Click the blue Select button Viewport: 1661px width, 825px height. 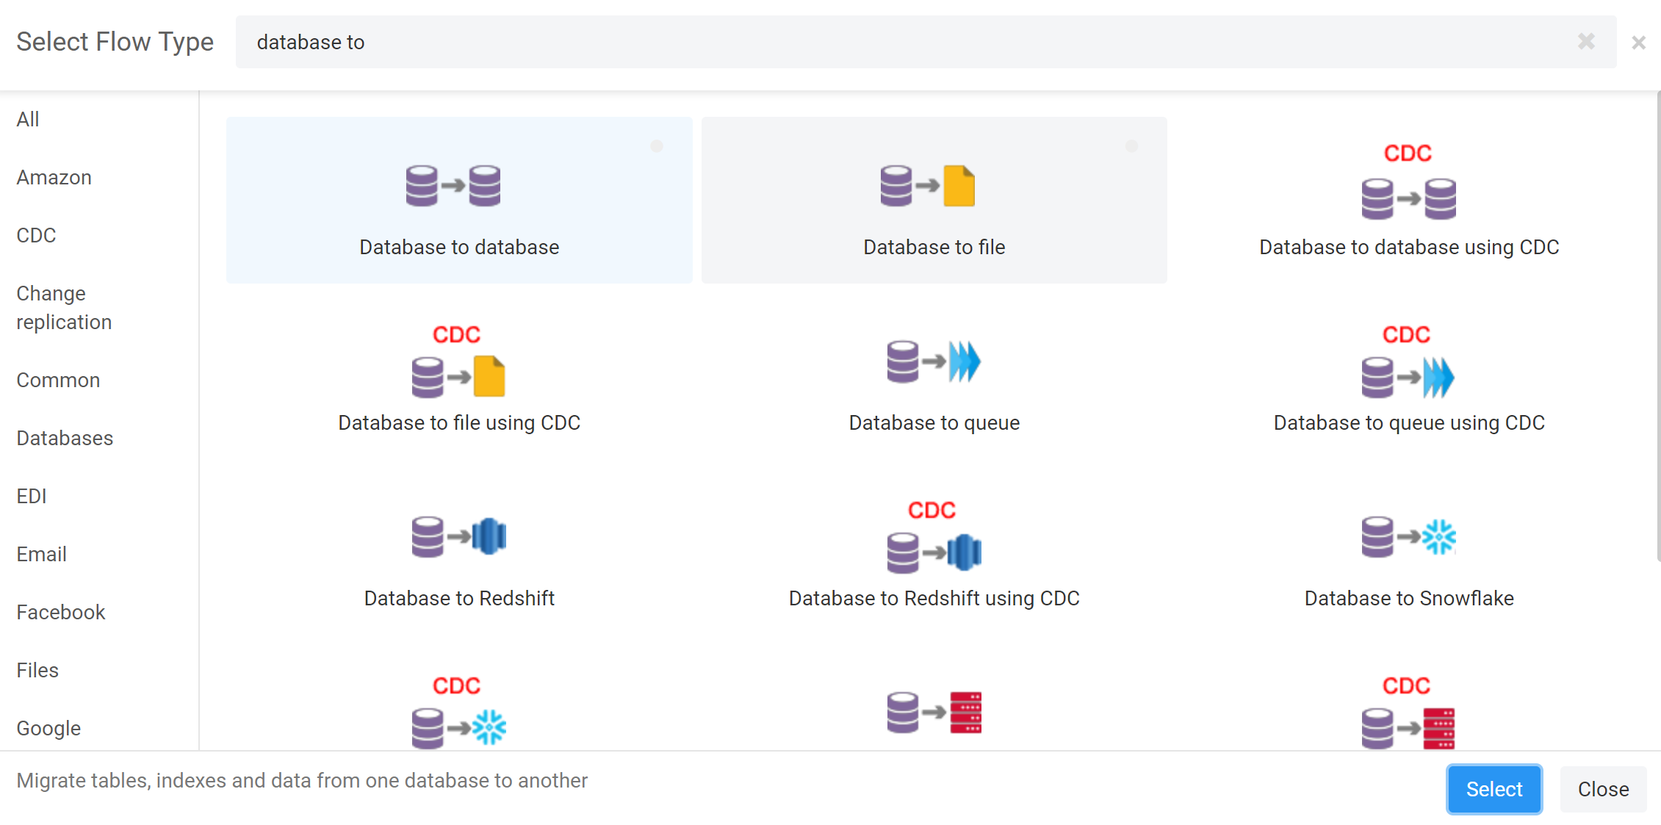click(1494, 789)
